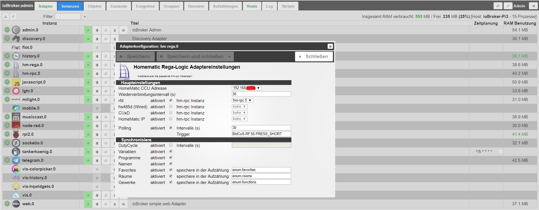Viewport: 539px width, 210px height.
Task: Toggle Räume synchronisation checkbox
Action: tap(171, 176)
